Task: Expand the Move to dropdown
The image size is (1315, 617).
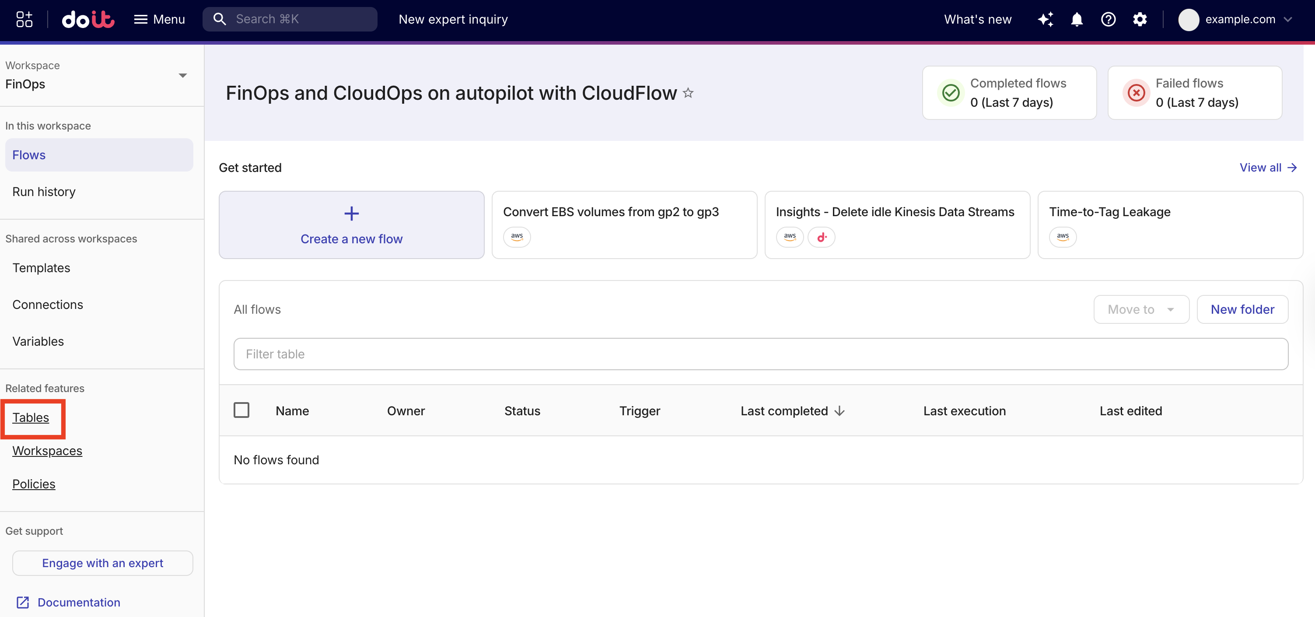Action: point(1141,309)
